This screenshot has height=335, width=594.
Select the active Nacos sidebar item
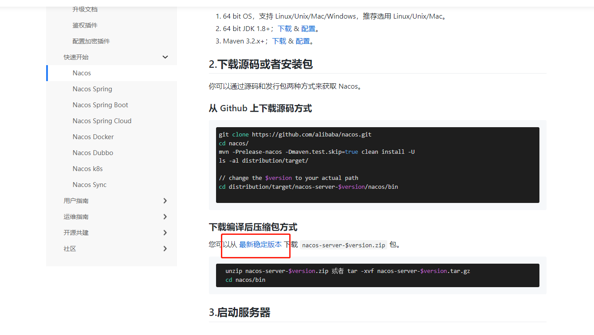(82, 73)
